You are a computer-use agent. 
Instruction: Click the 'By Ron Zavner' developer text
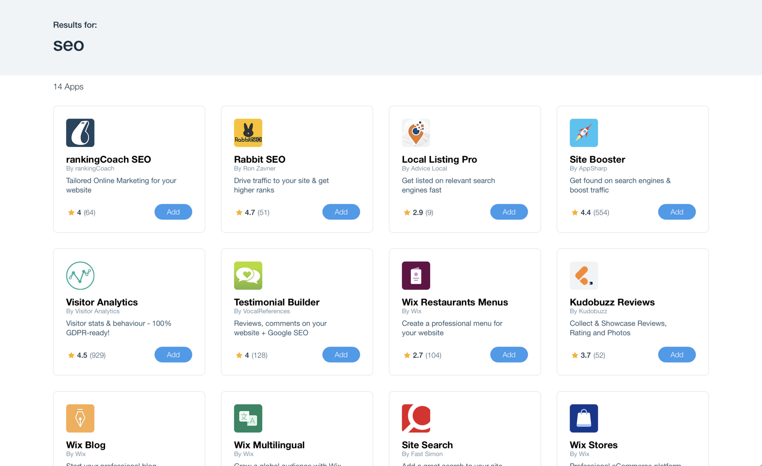[254, 169]
